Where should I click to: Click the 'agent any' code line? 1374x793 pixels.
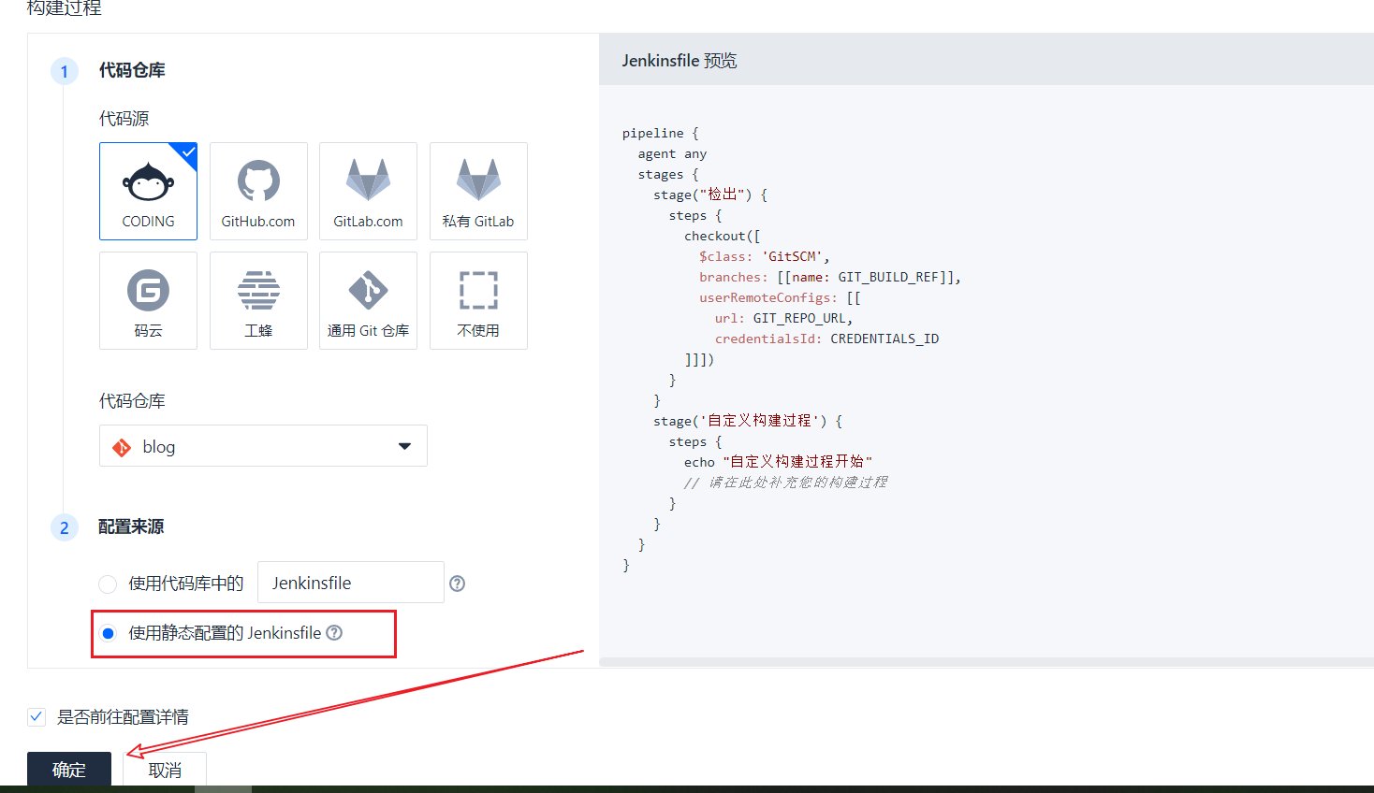pyautogui.click(x=672, y=153)
